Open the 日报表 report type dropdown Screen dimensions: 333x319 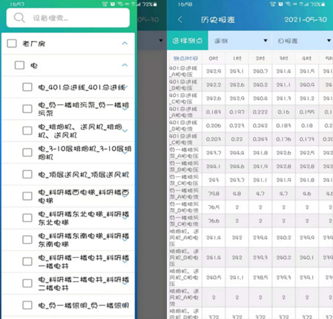pyautogui.click(x=302, y=40)
